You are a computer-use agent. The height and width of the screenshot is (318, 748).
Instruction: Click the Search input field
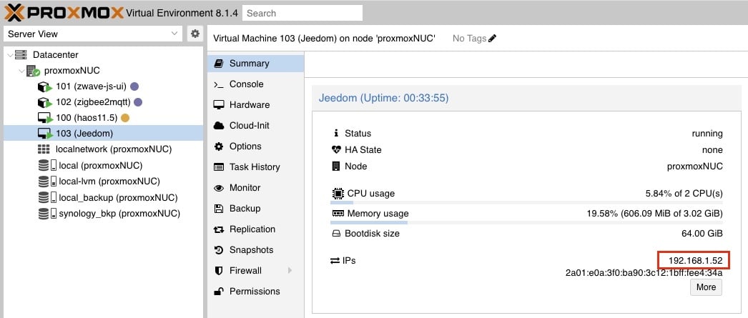click(302, 13)
